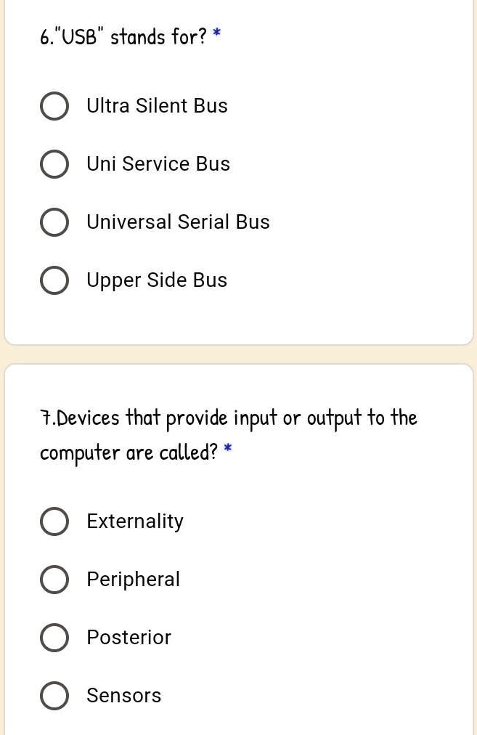Select the Ultra Silent Bus radio button
Screen dimensions: 477x735
pyautogui.click(x=54, y=106)
